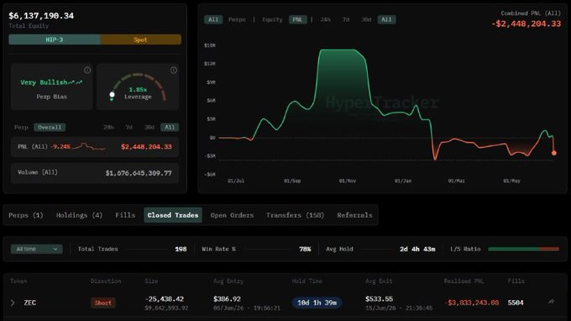
Task: Click avg exit price $533.55
Action: click(x=379, y=299)
